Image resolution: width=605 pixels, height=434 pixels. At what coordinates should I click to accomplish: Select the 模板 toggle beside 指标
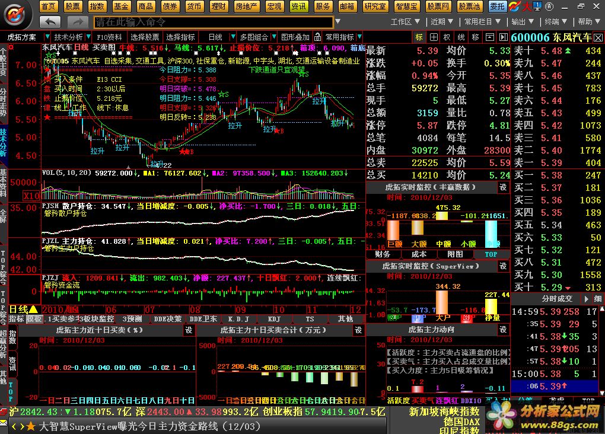click(34, 319)
